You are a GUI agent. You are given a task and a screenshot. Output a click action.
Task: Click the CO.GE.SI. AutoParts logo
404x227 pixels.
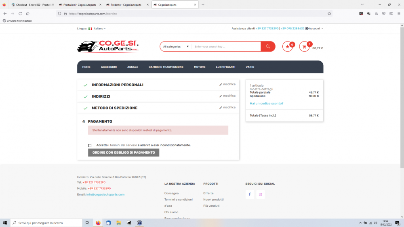108,46
